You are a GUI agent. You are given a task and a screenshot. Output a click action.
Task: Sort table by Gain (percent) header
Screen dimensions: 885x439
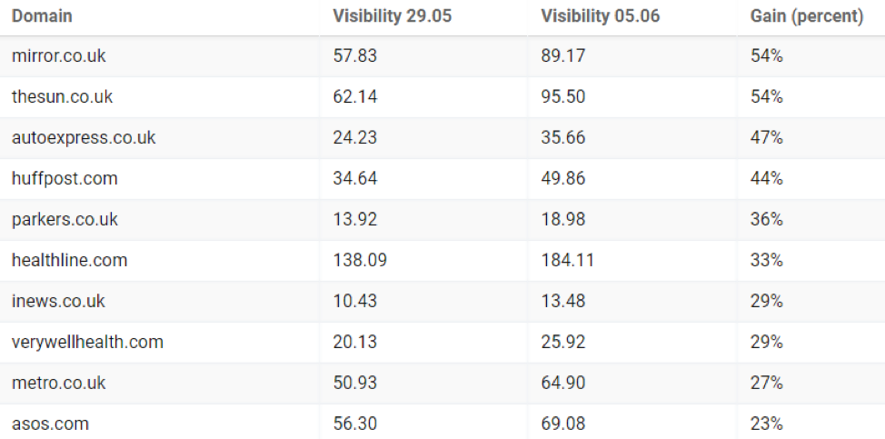[806, 16]
